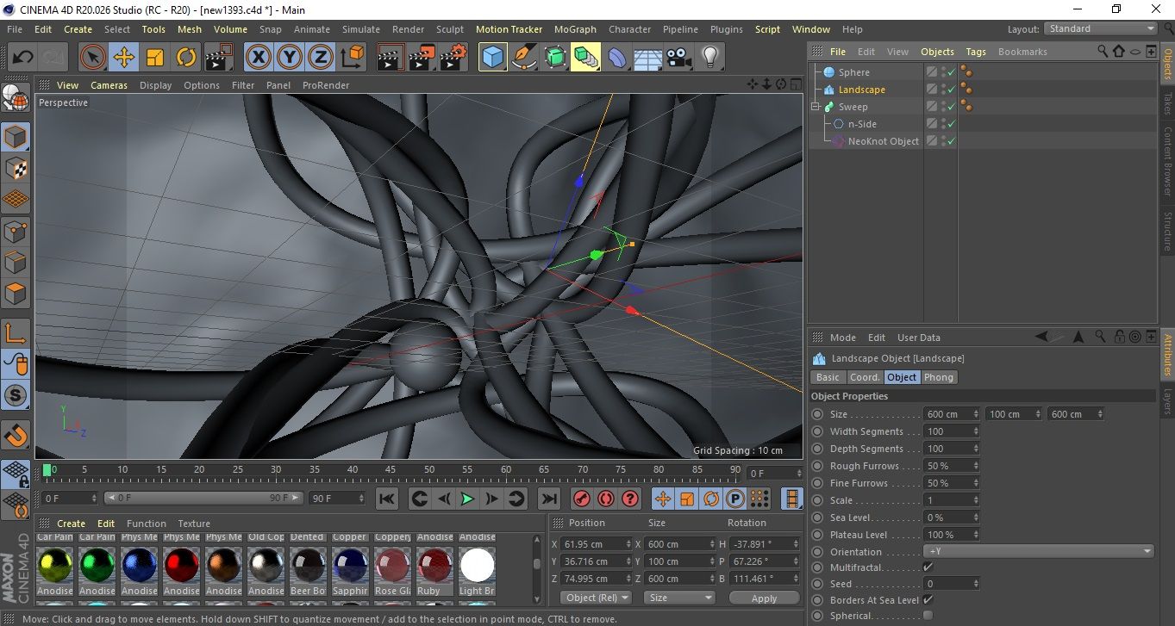Click the Record Active Objects button
Screen dimensions: 1175x626
582,499
